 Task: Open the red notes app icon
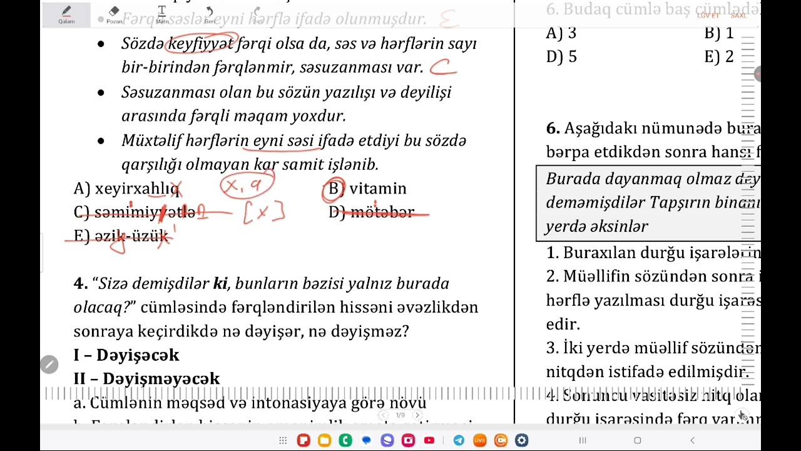[304, 440]
